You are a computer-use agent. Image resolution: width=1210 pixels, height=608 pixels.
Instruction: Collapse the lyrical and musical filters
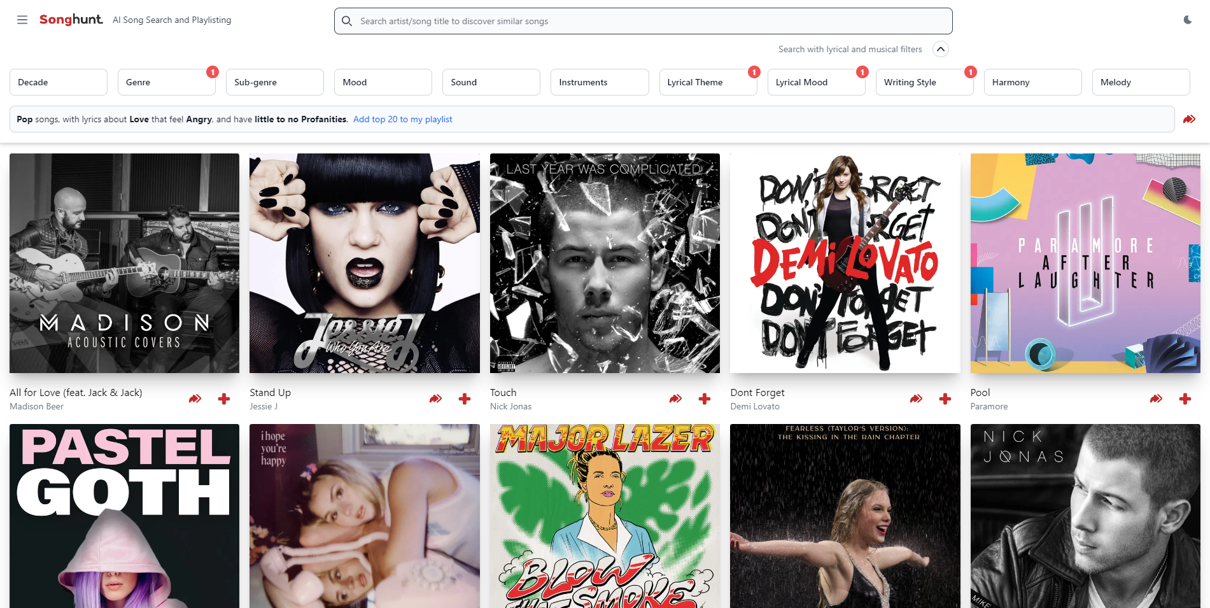941,49
